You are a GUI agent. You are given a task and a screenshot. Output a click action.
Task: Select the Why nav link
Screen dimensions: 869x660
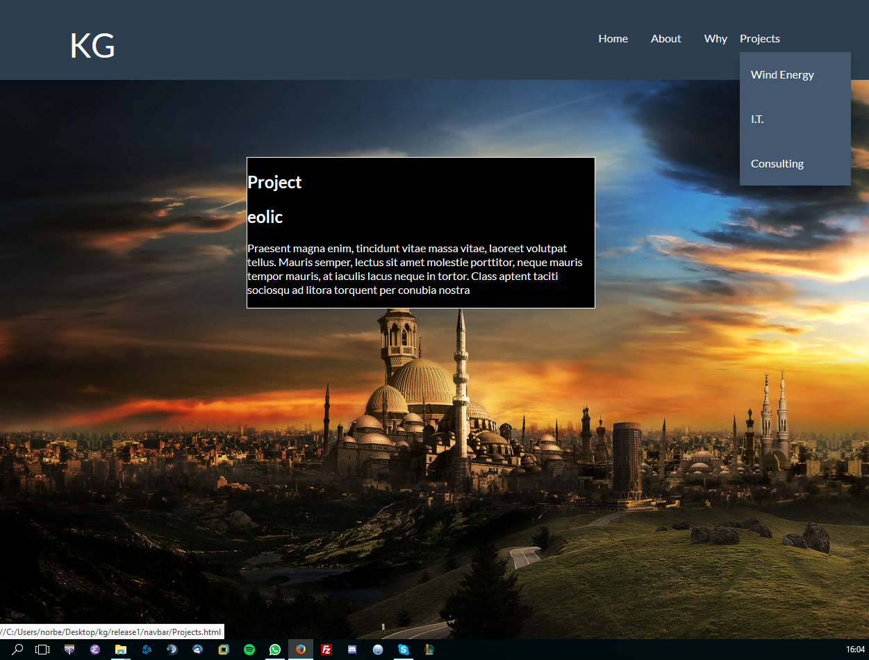pyautogui.click(x=715, y=39)
